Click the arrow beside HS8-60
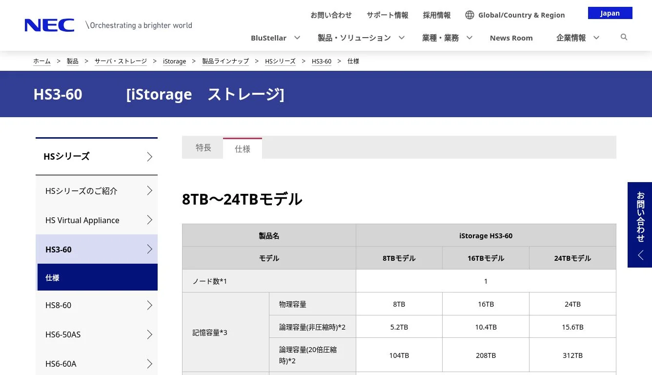Viewport: 652px width, 375px height. coord(150,305)
